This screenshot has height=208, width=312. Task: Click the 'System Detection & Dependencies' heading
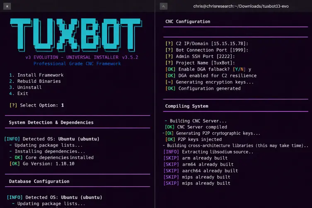click(x=51, y=122)
